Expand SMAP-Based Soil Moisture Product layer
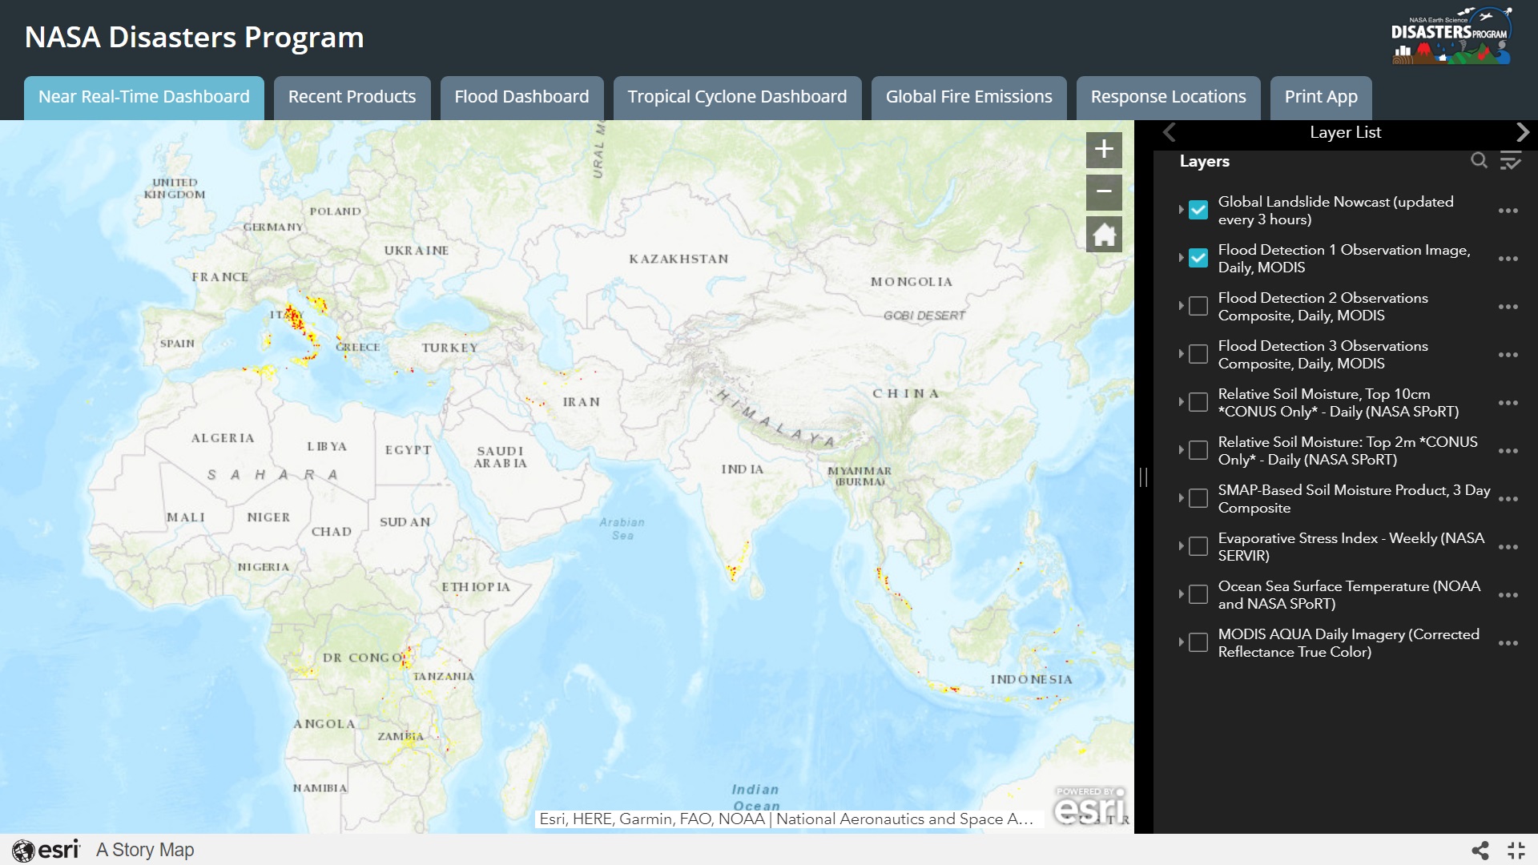The image size is (1538, 865). [x=1181, y=498]
